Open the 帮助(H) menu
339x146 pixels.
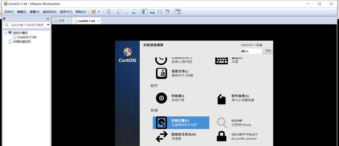coord(81,12)
